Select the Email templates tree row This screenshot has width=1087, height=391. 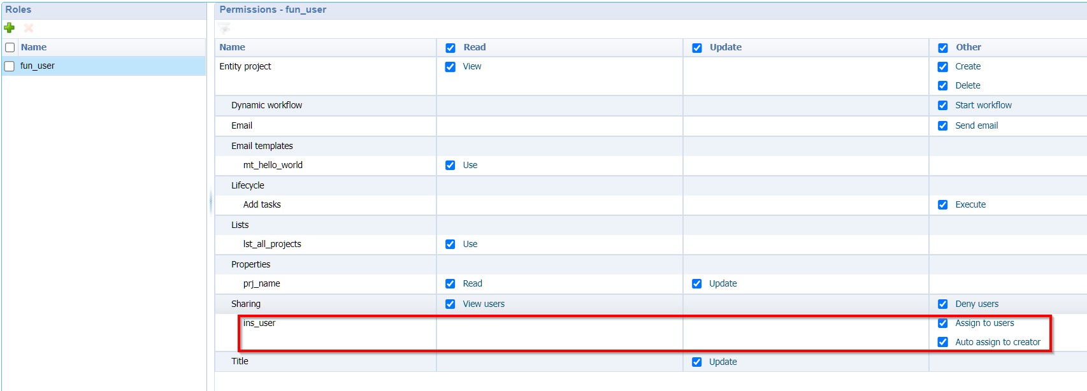click(262, 146)
